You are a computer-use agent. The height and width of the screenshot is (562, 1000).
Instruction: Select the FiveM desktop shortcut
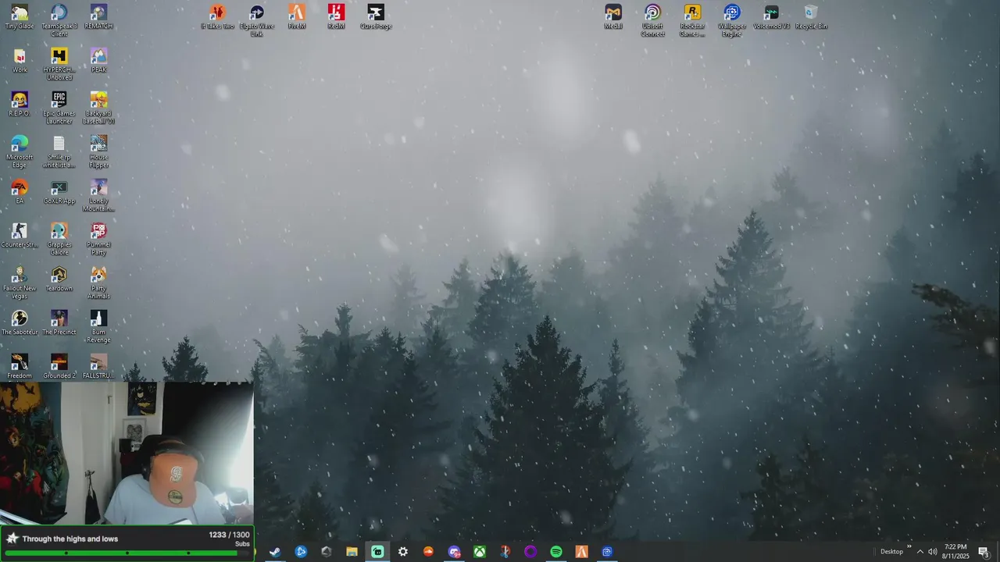297,16
